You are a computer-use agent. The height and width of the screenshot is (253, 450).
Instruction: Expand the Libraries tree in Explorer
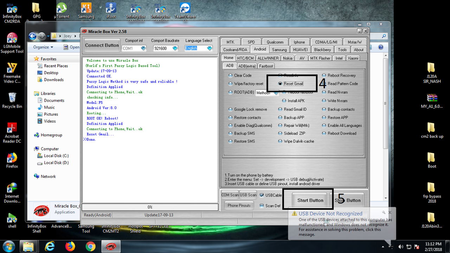pos(48,93)
